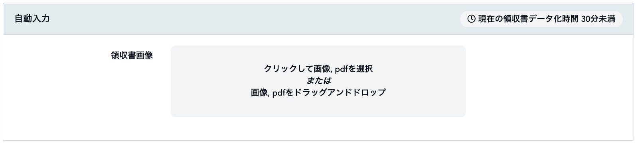Image resolution: width=636 pixels, height=144 pixels.
Task: Click the first-line pdf word in drop zone
Action: coord(342,69)
